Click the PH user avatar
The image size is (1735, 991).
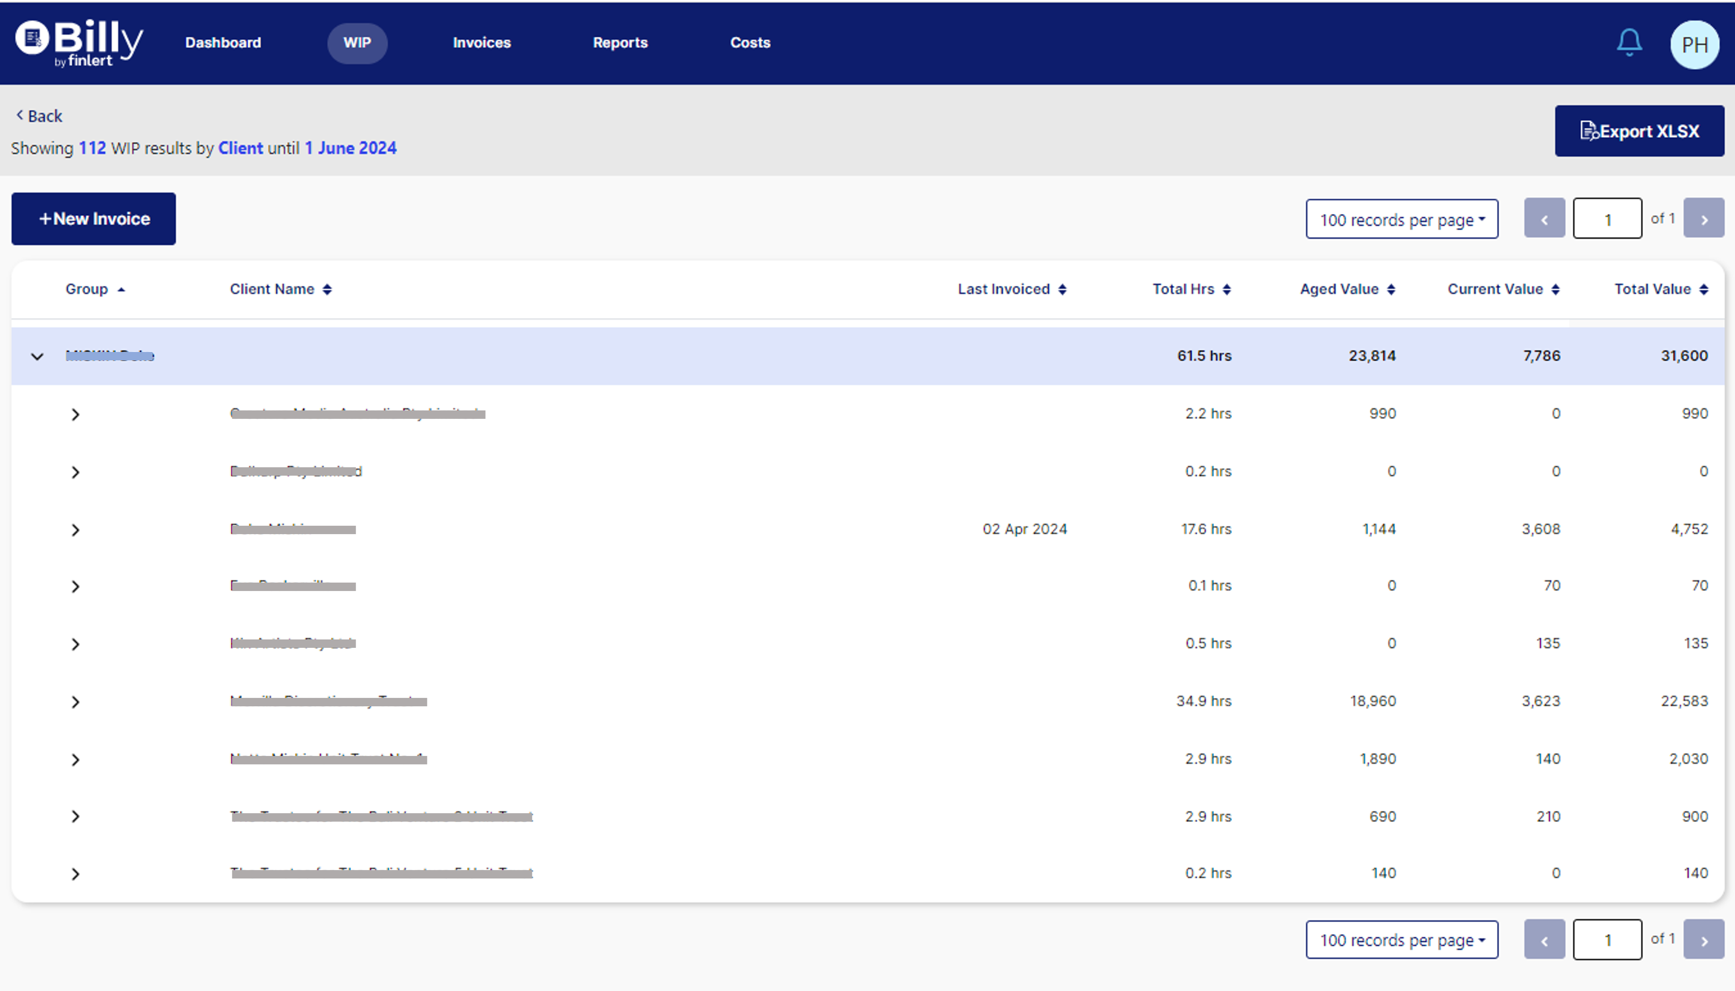pos(1694,44)
